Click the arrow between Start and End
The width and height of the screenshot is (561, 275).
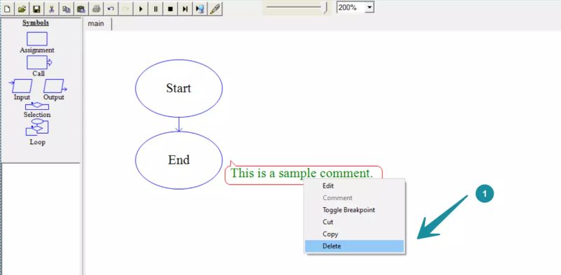coord(179,125)
